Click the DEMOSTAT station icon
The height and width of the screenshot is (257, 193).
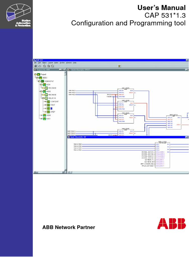[x=42, y=81]
